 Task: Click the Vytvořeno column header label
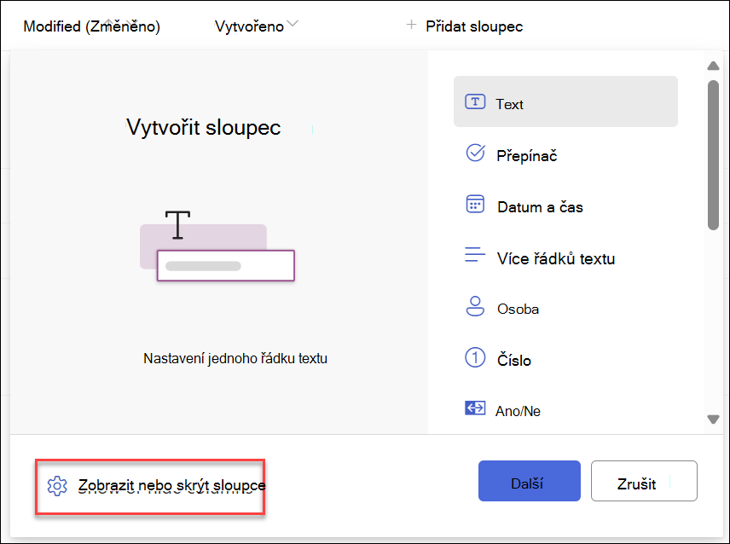coord(249,26)
